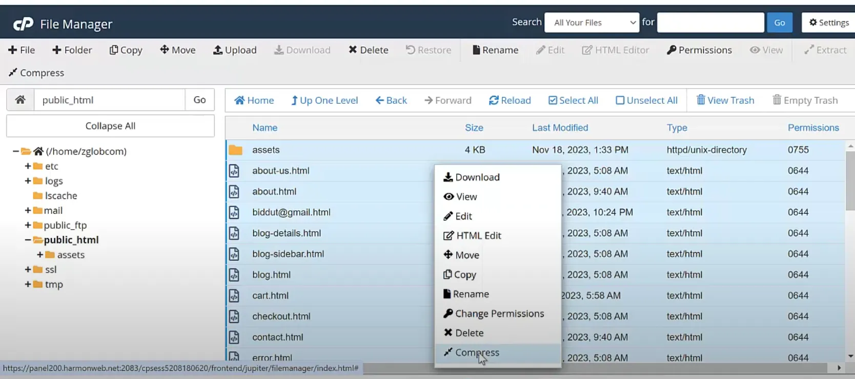Reload the file listing
Viewport: 855px width, 379px height.
[510, 100]
